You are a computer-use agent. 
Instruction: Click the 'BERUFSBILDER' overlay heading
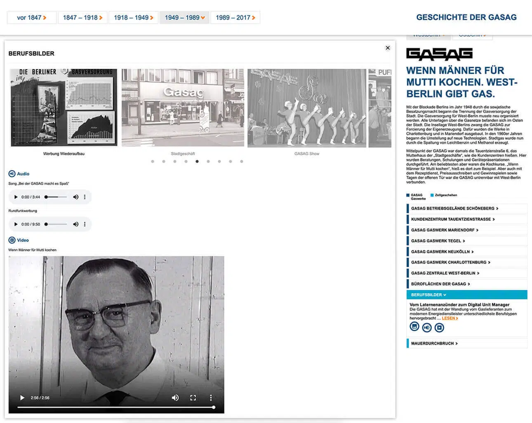(31, 54)
